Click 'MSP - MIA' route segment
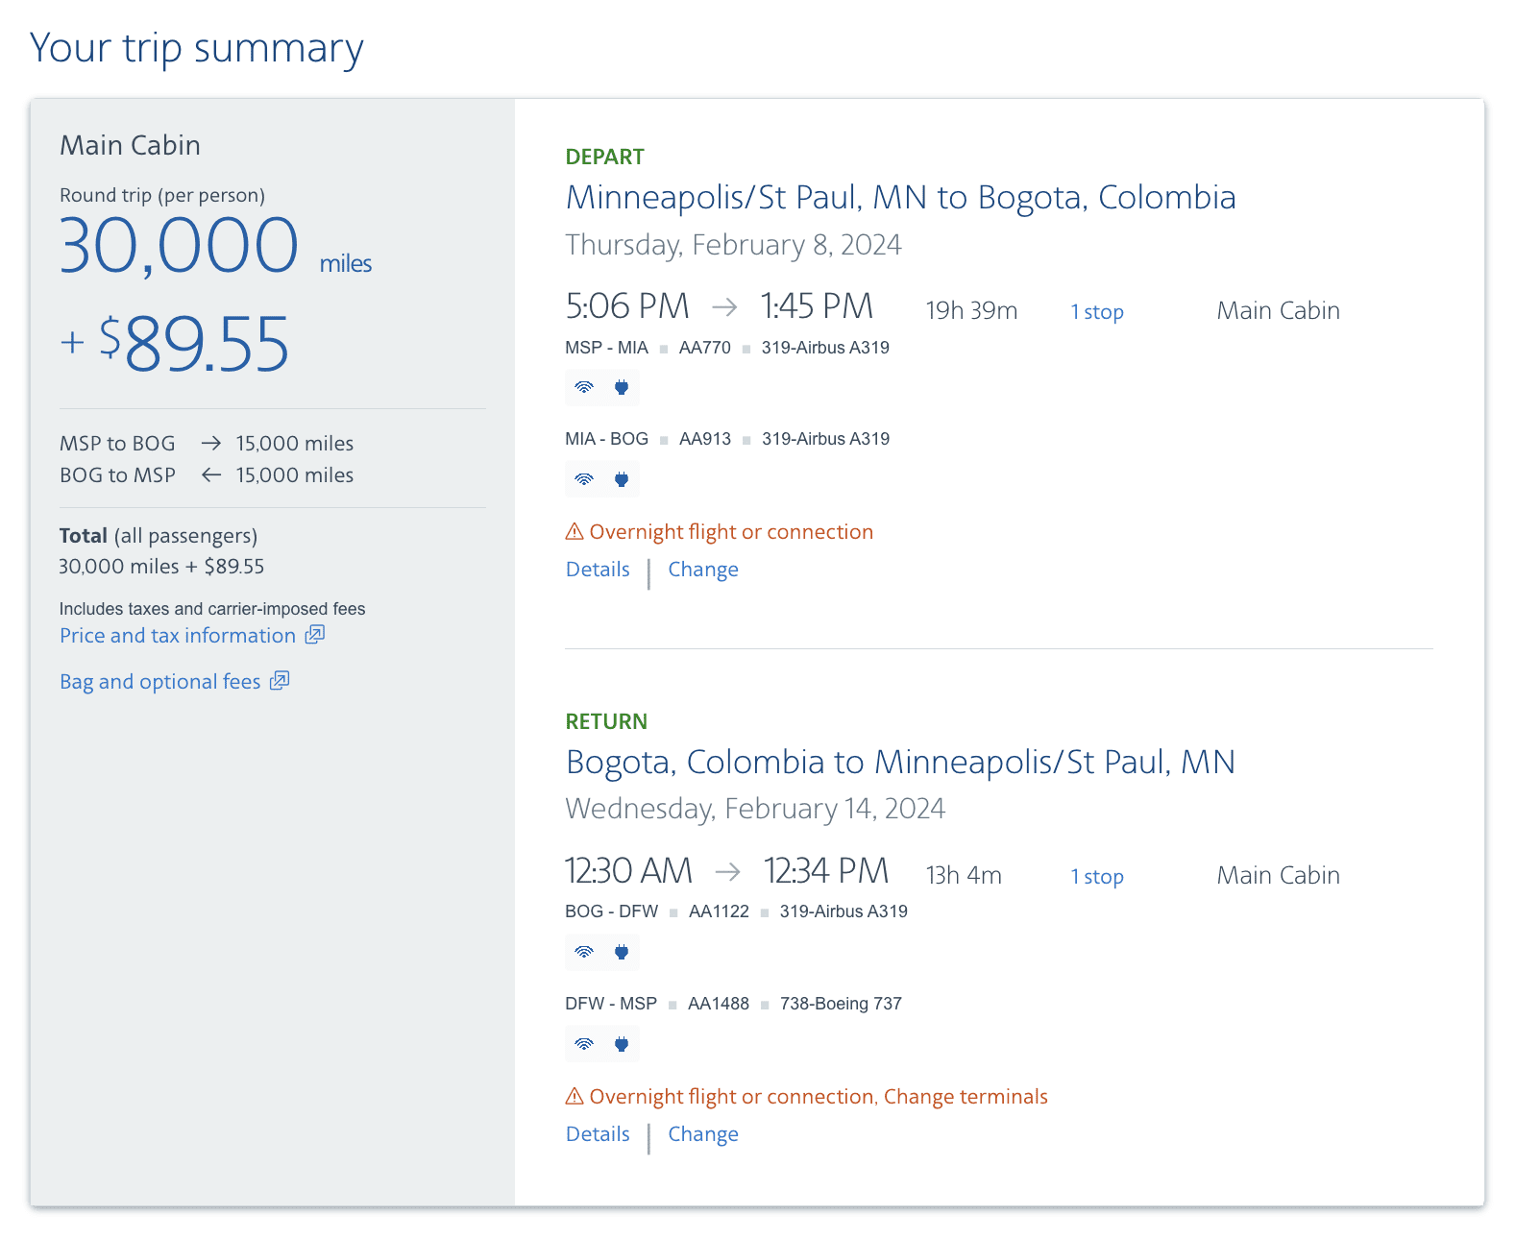The image size is (1516, 1239). point(606,348)
